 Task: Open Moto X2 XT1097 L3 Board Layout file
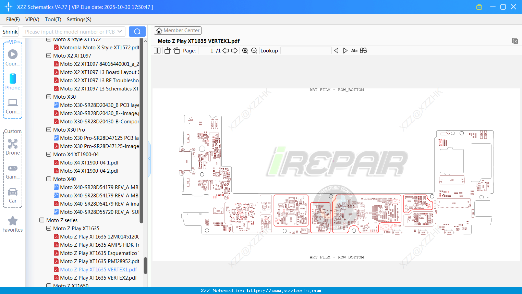point(96,72)
